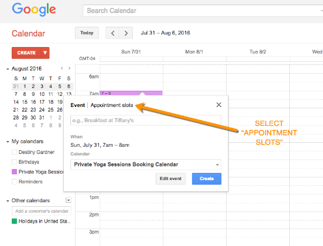Open the CREATE button dropdown arrow

[x=45, y=53]
